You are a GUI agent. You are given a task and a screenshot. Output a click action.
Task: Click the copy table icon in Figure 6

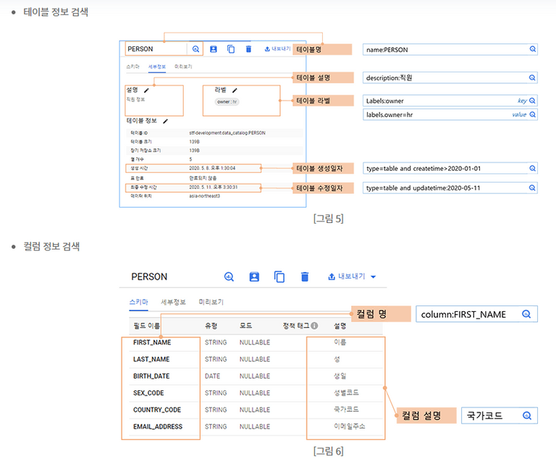coord(279,277)
